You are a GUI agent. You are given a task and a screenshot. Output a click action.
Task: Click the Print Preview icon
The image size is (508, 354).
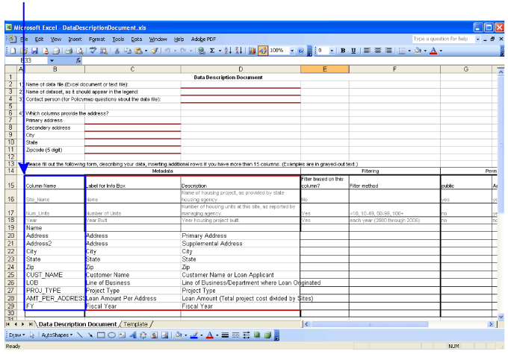79,51
